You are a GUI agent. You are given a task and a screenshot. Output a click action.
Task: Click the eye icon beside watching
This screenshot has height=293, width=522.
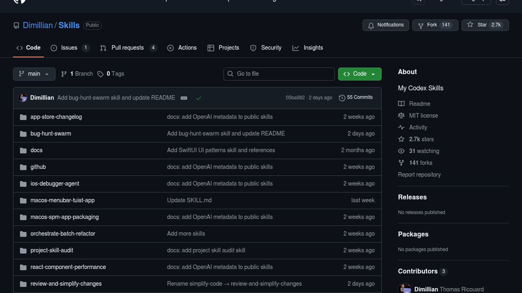[x=401, y=151]
